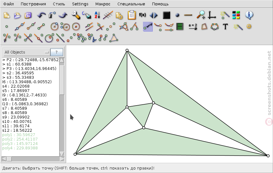This screenshot has height=173, width=273.
Task: Open the a = 2 expression tool
Action: (x=193, y=27)
